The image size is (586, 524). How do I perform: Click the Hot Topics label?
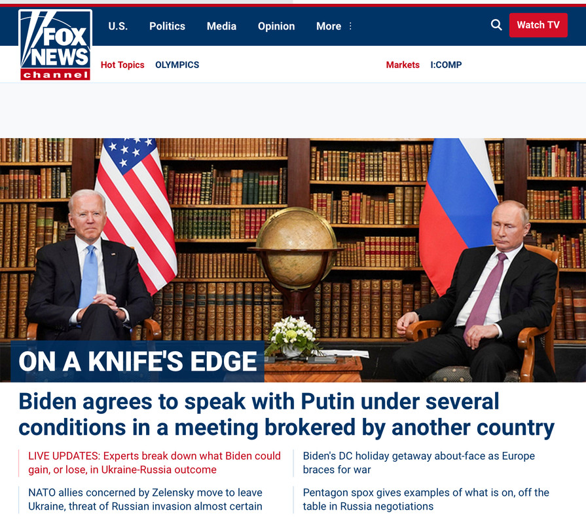[x=122, y=65]
